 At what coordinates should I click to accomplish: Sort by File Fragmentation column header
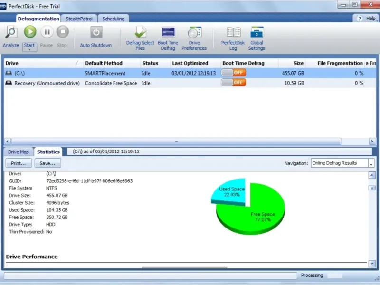pyautogui.click(x=335, y=63)
